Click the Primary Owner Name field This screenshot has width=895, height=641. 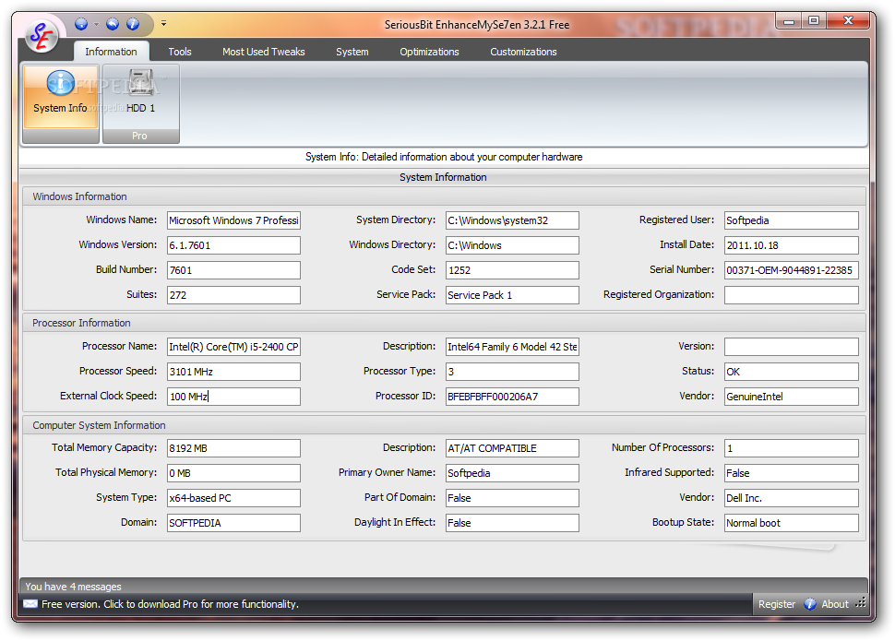513,473
